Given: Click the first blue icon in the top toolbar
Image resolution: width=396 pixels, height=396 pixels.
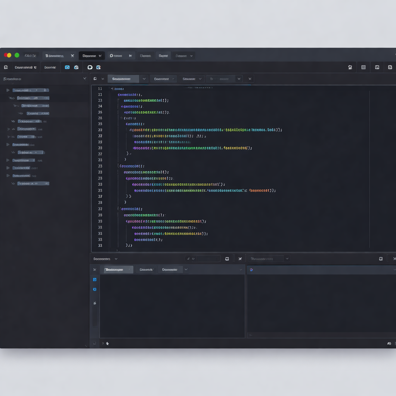Looking at the screenshot, I should (x=67, y=67).
